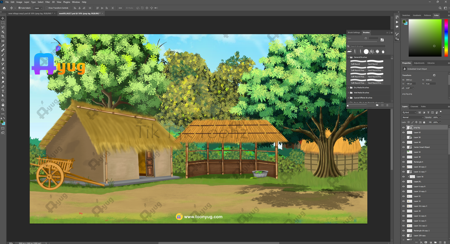Open the Normal blend mode dropdown
The image size is (450, 244).
(x=413, y=117)
